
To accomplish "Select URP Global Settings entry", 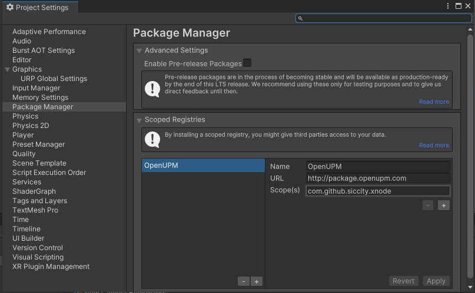I will [54, 79].
